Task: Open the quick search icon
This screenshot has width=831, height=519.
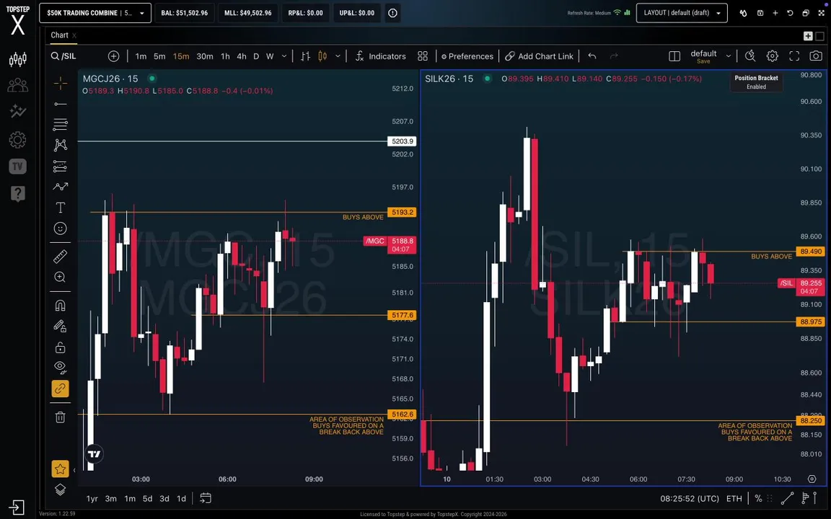Action: point(750,56)
